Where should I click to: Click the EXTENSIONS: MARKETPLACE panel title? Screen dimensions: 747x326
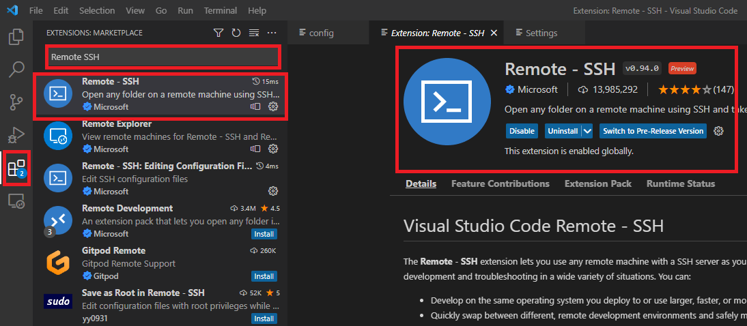(x=94, y=33)
